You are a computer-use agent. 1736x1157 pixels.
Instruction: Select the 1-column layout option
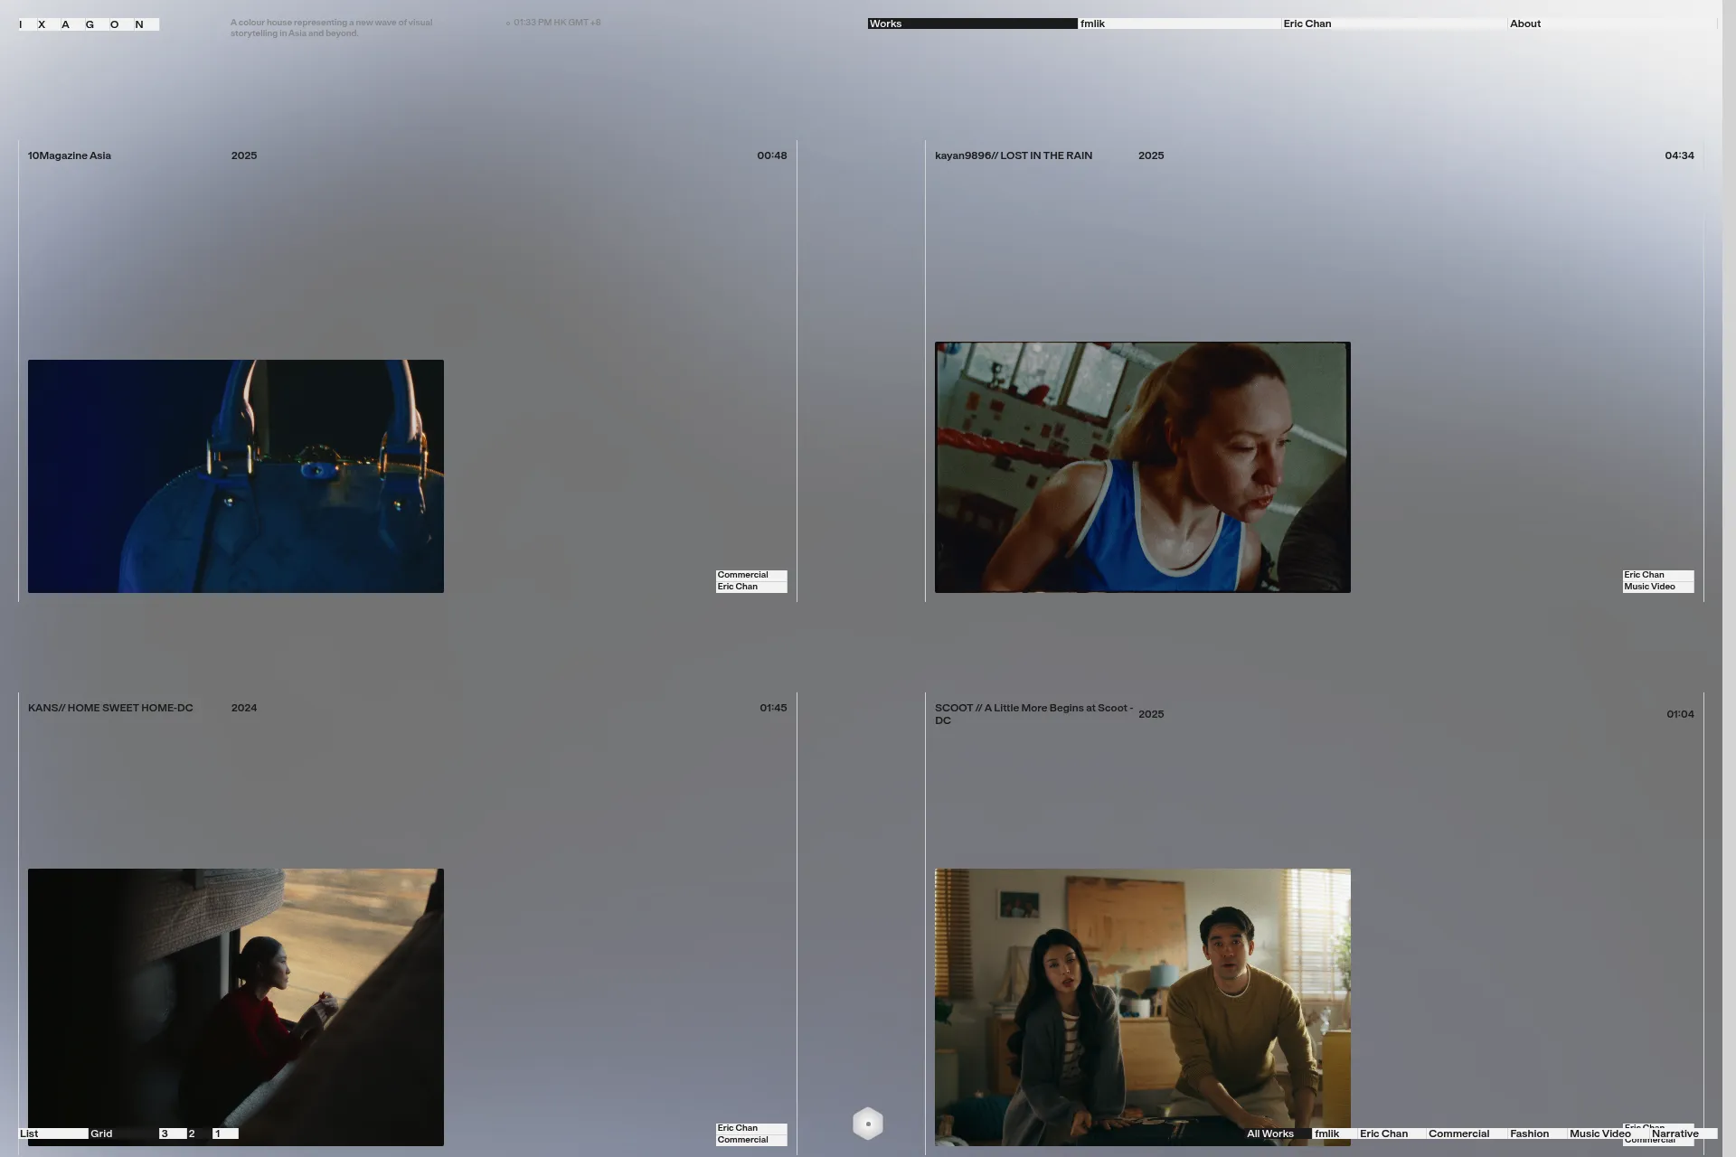217,1133
